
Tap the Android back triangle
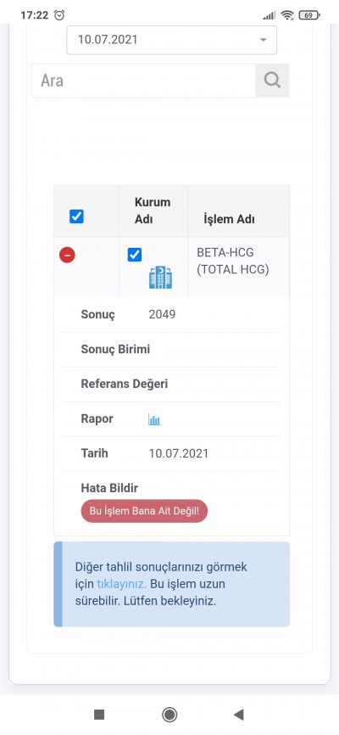coord(239,715)
